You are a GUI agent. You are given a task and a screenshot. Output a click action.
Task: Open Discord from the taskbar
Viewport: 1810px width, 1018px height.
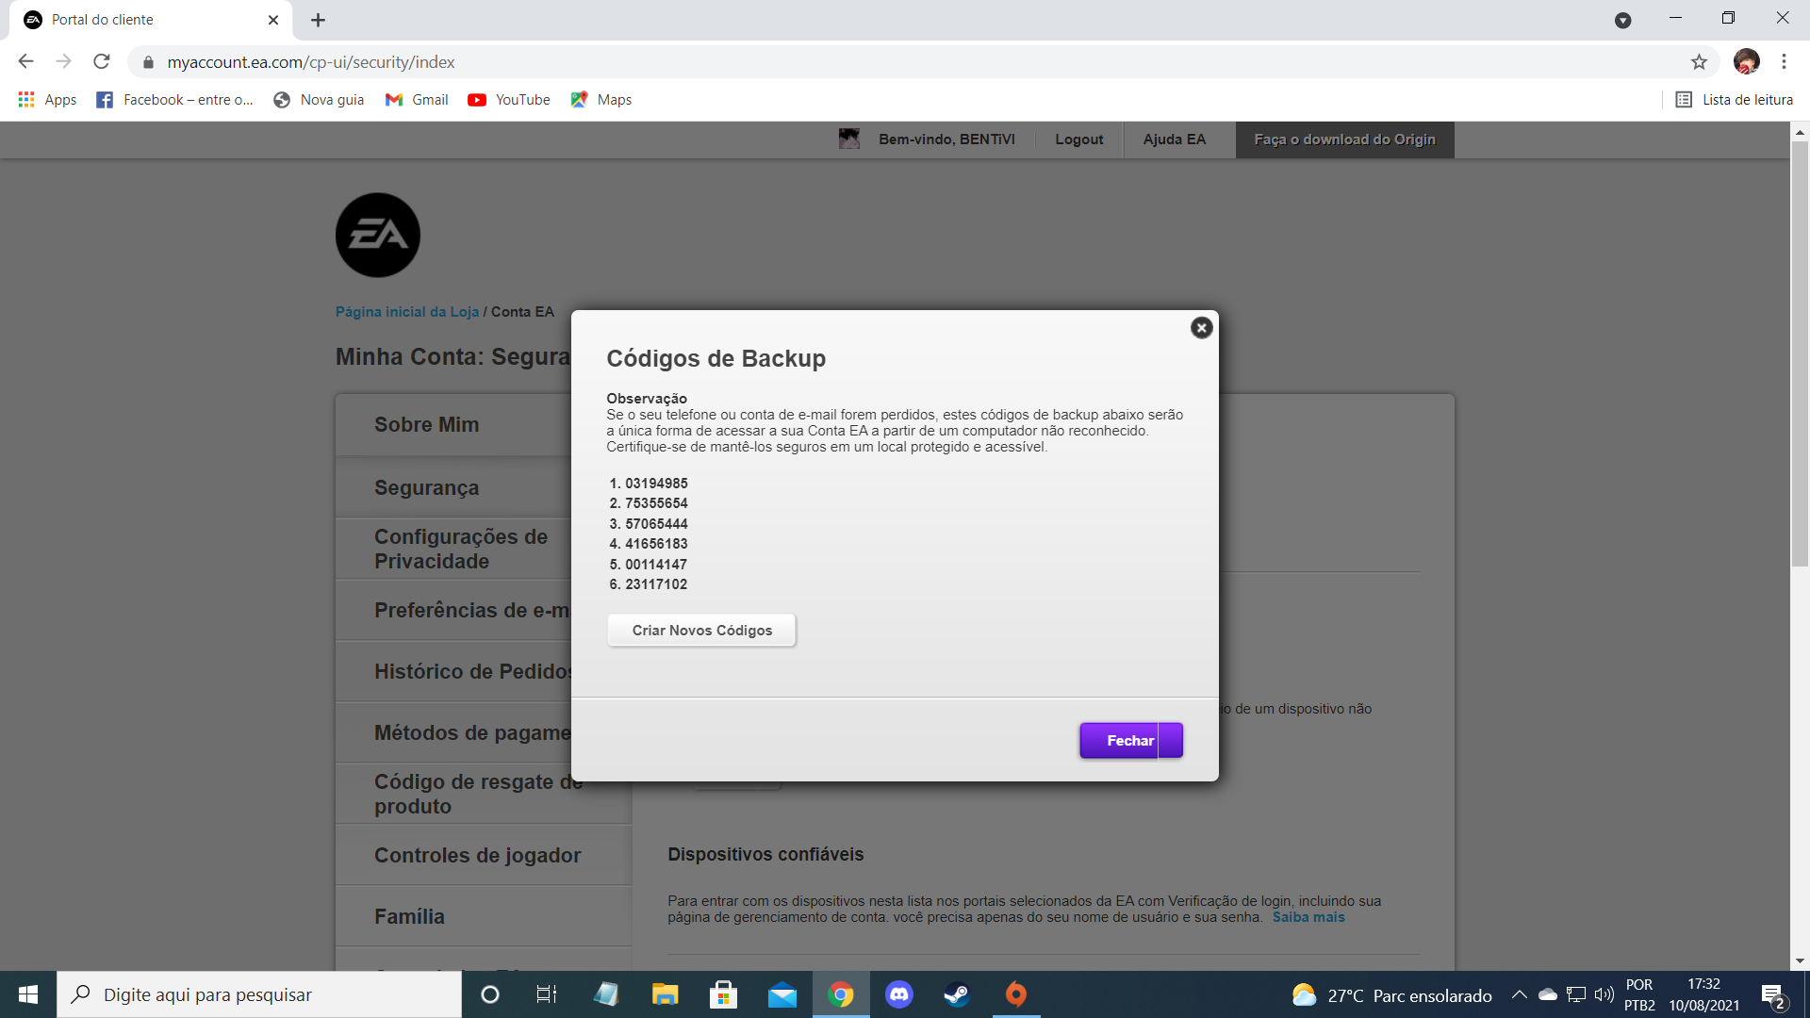(899, 994)
